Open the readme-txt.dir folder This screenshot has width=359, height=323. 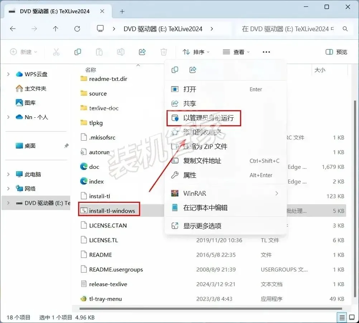coord(104,79)
